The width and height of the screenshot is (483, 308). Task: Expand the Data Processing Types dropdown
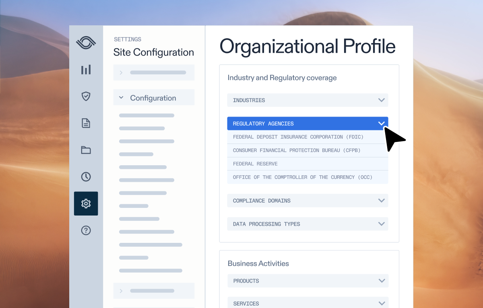tap(308, 224)
